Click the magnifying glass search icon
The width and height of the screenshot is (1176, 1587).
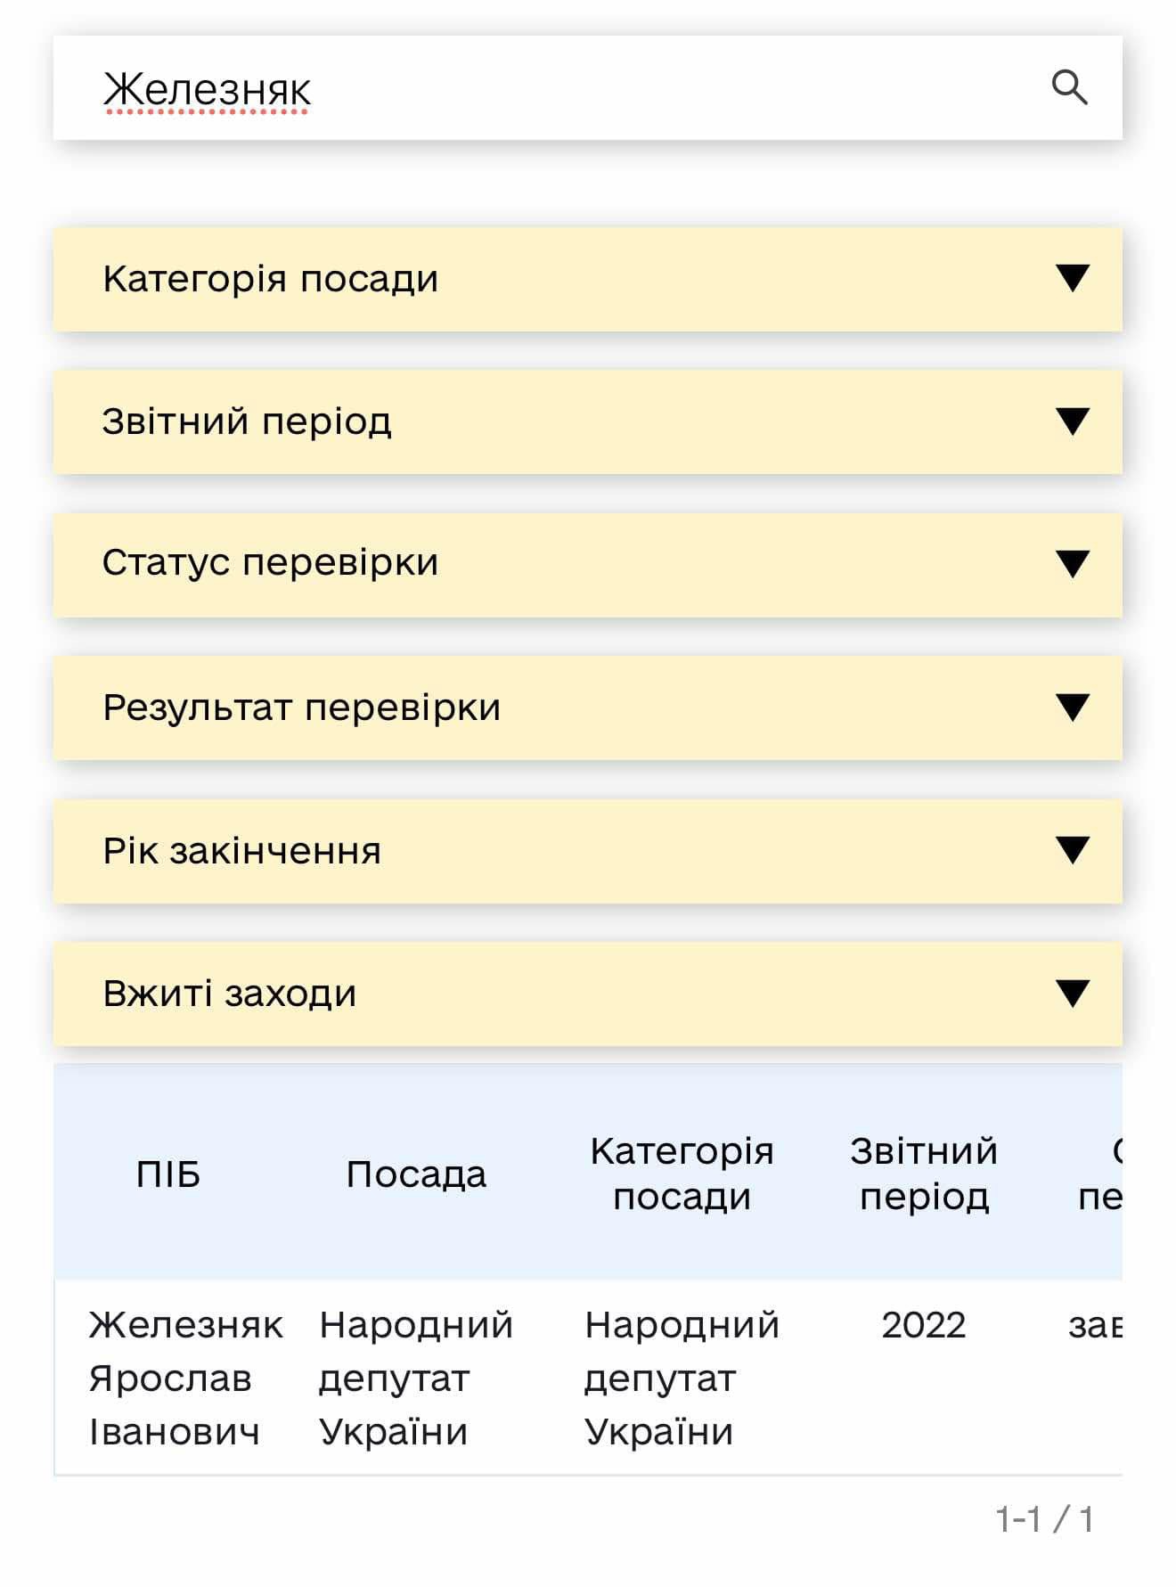[1069, 88]
